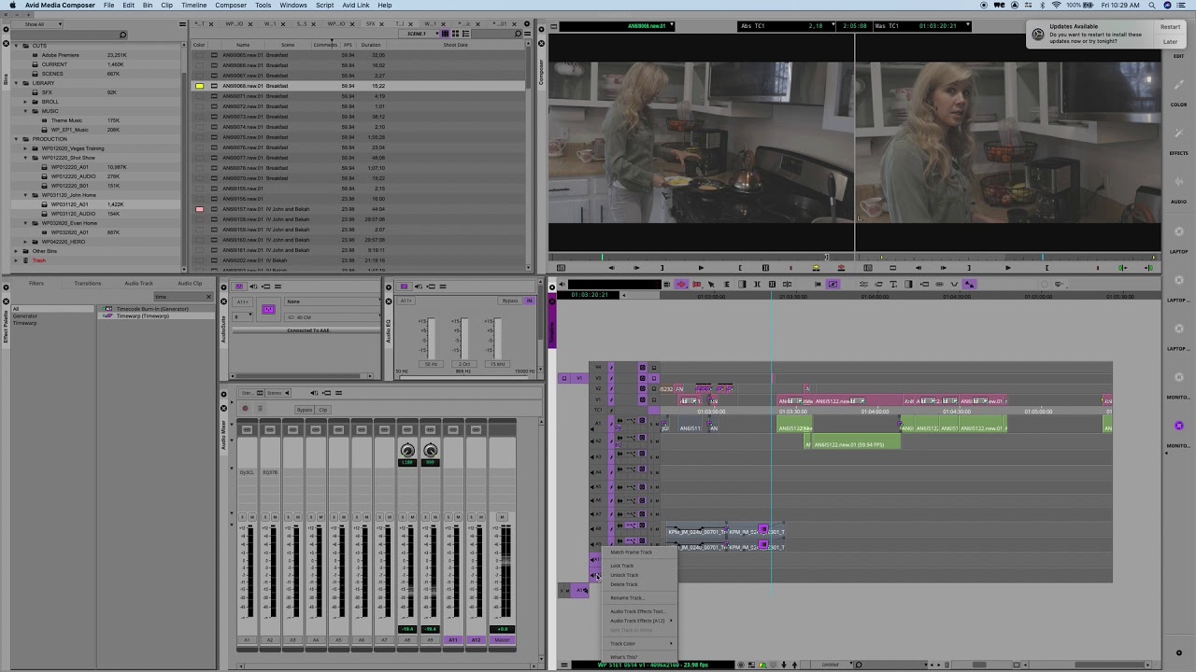This screenshot has width=1196, height=672.
Task: Choose Delete Track from context menu
Action: (x=623, y=584)
